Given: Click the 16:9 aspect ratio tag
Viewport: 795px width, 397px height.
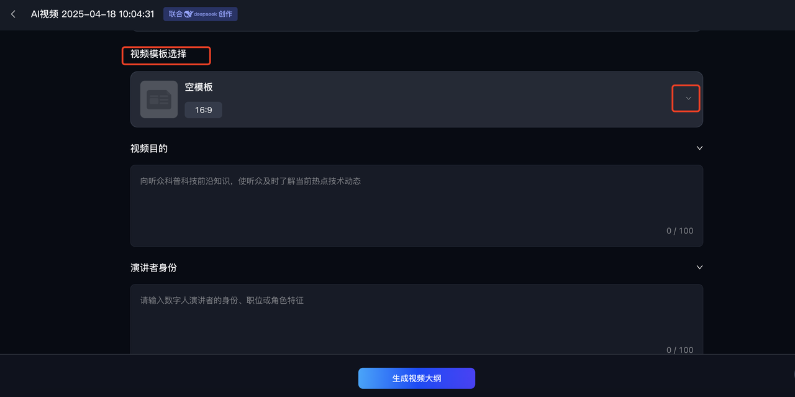Looking at the screenshot, I should (x=203, y=110).
